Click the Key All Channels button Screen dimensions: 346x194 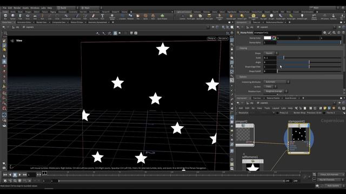click(330, 179)
